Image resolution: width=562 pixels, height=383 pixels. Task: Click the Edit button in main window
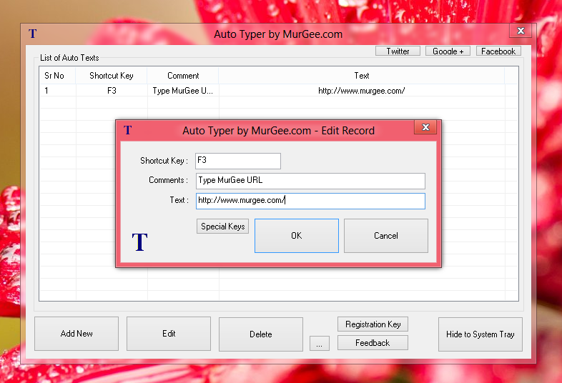(x=169, y=334)
